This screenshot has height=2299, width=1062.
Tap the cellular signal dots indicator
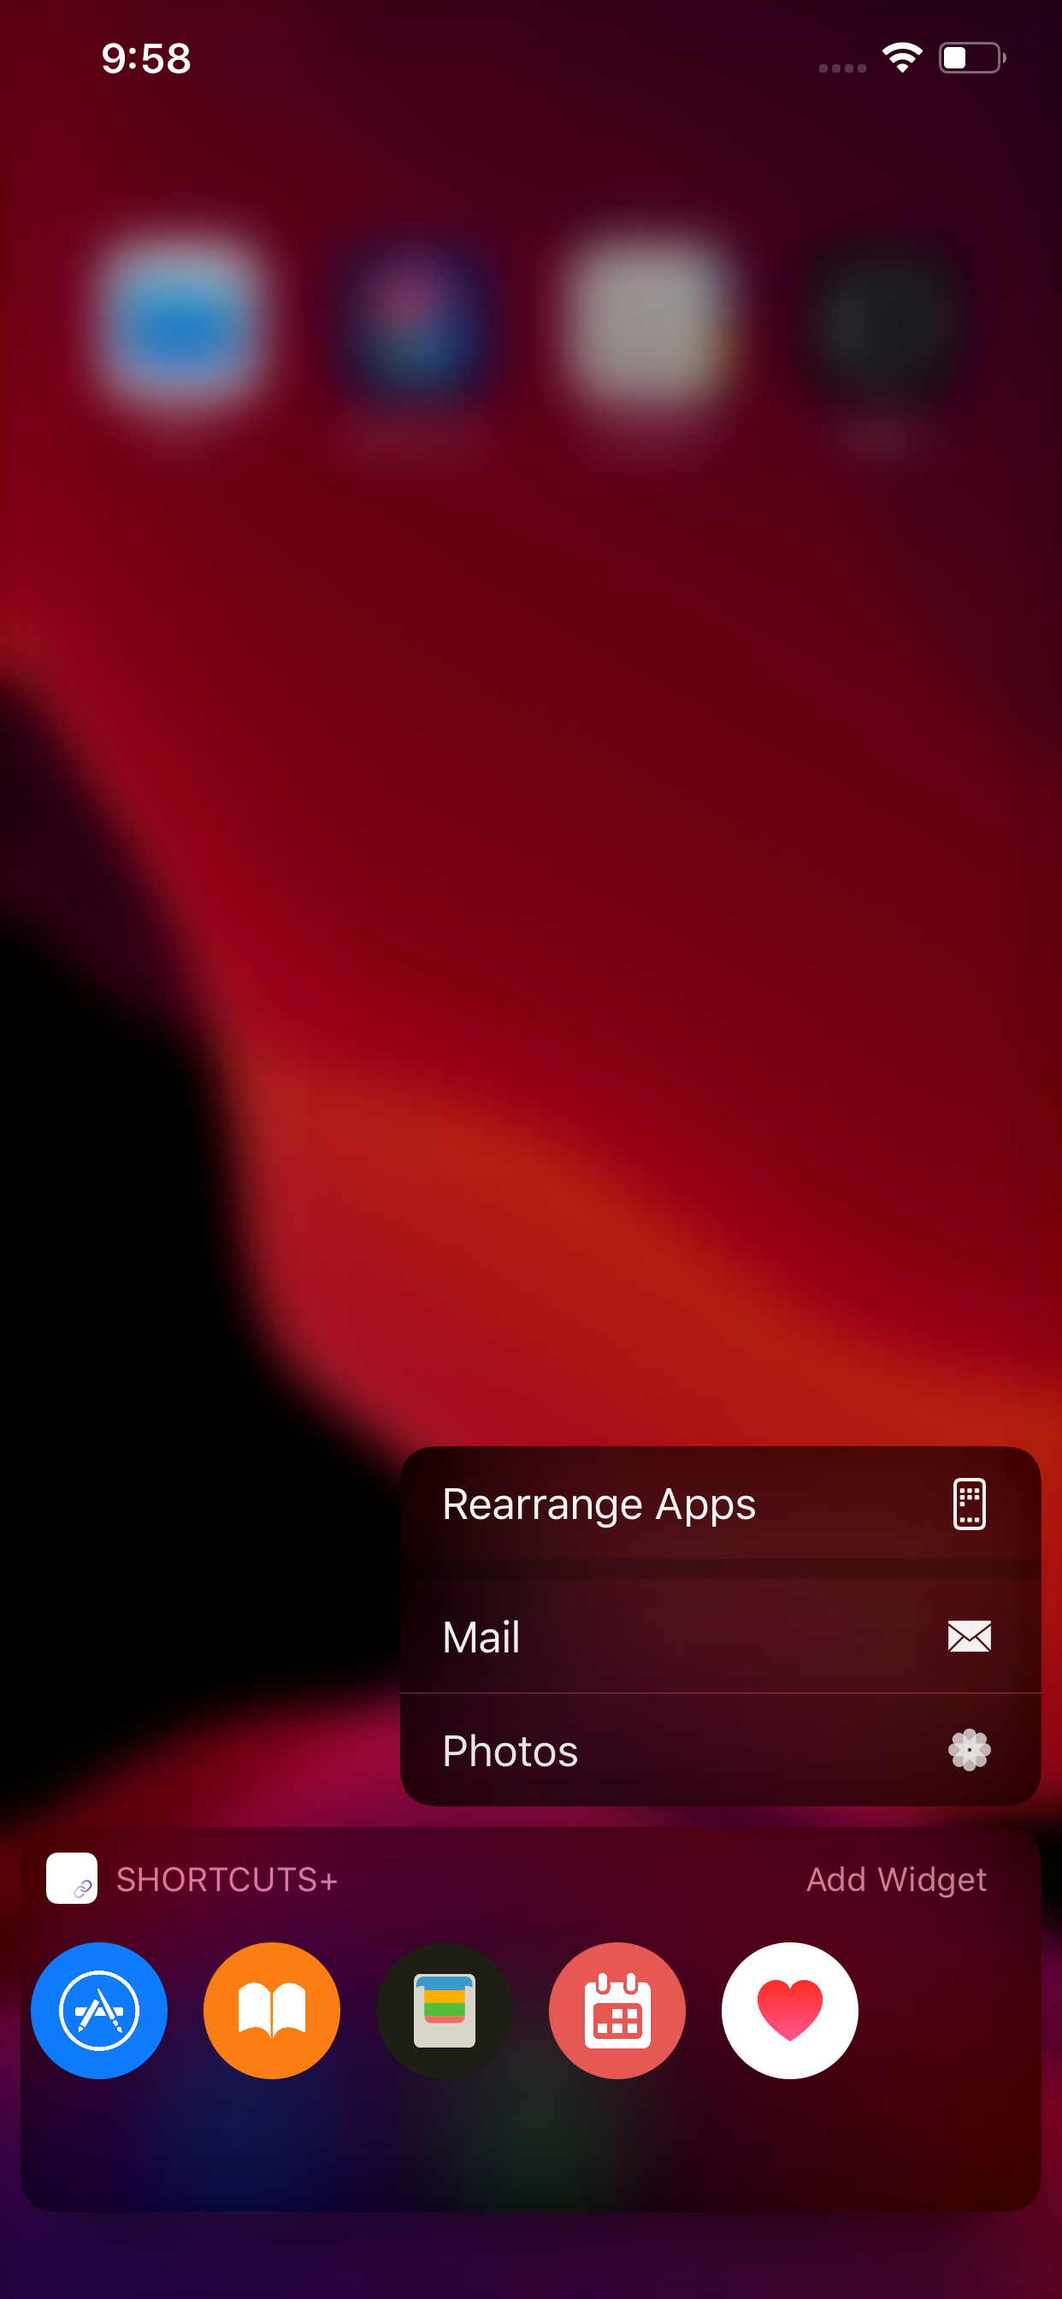(x=842, y=68)
